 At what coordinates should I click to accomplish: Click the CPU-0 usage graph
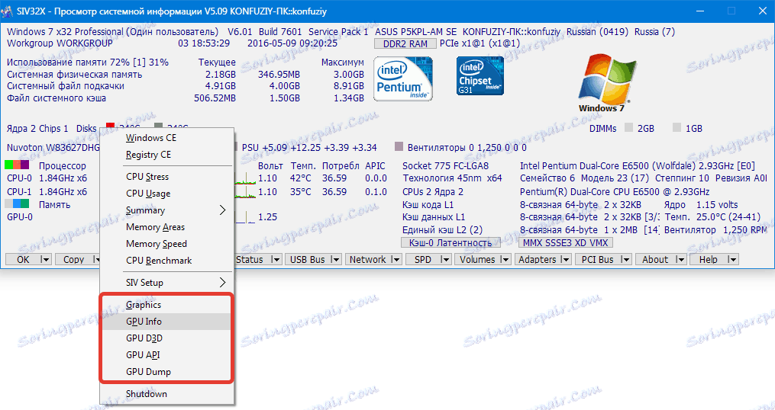point(244,178)
